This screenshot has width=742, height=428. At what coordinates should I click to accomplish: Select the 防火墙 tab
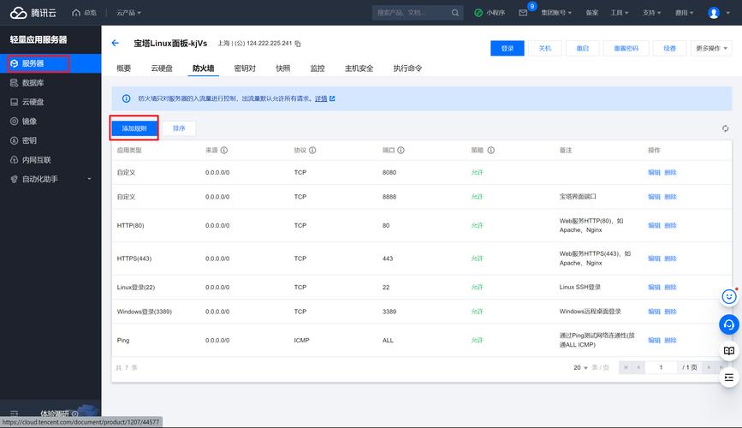[x=203, y=68]
